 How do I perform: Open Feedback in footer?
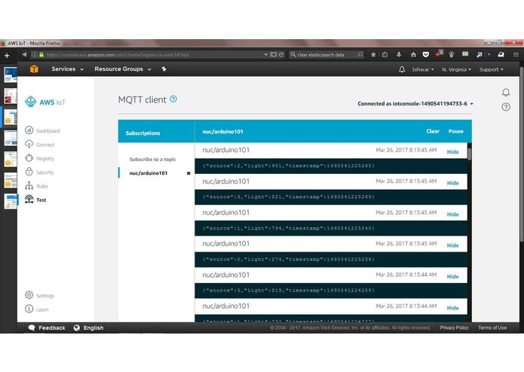pos(47,328)
